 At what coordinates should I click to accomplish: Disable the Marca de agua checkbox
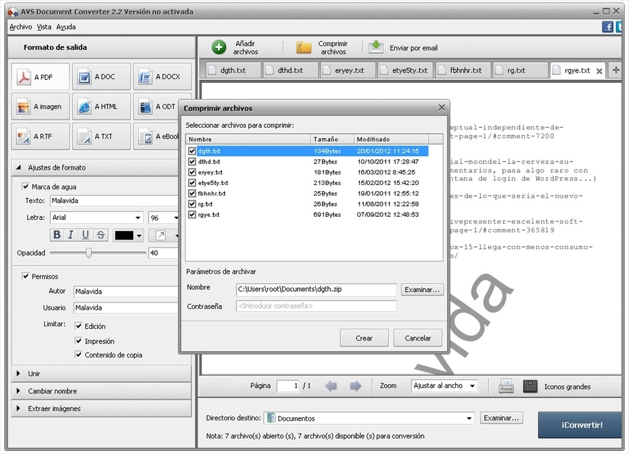click(26, 187)
